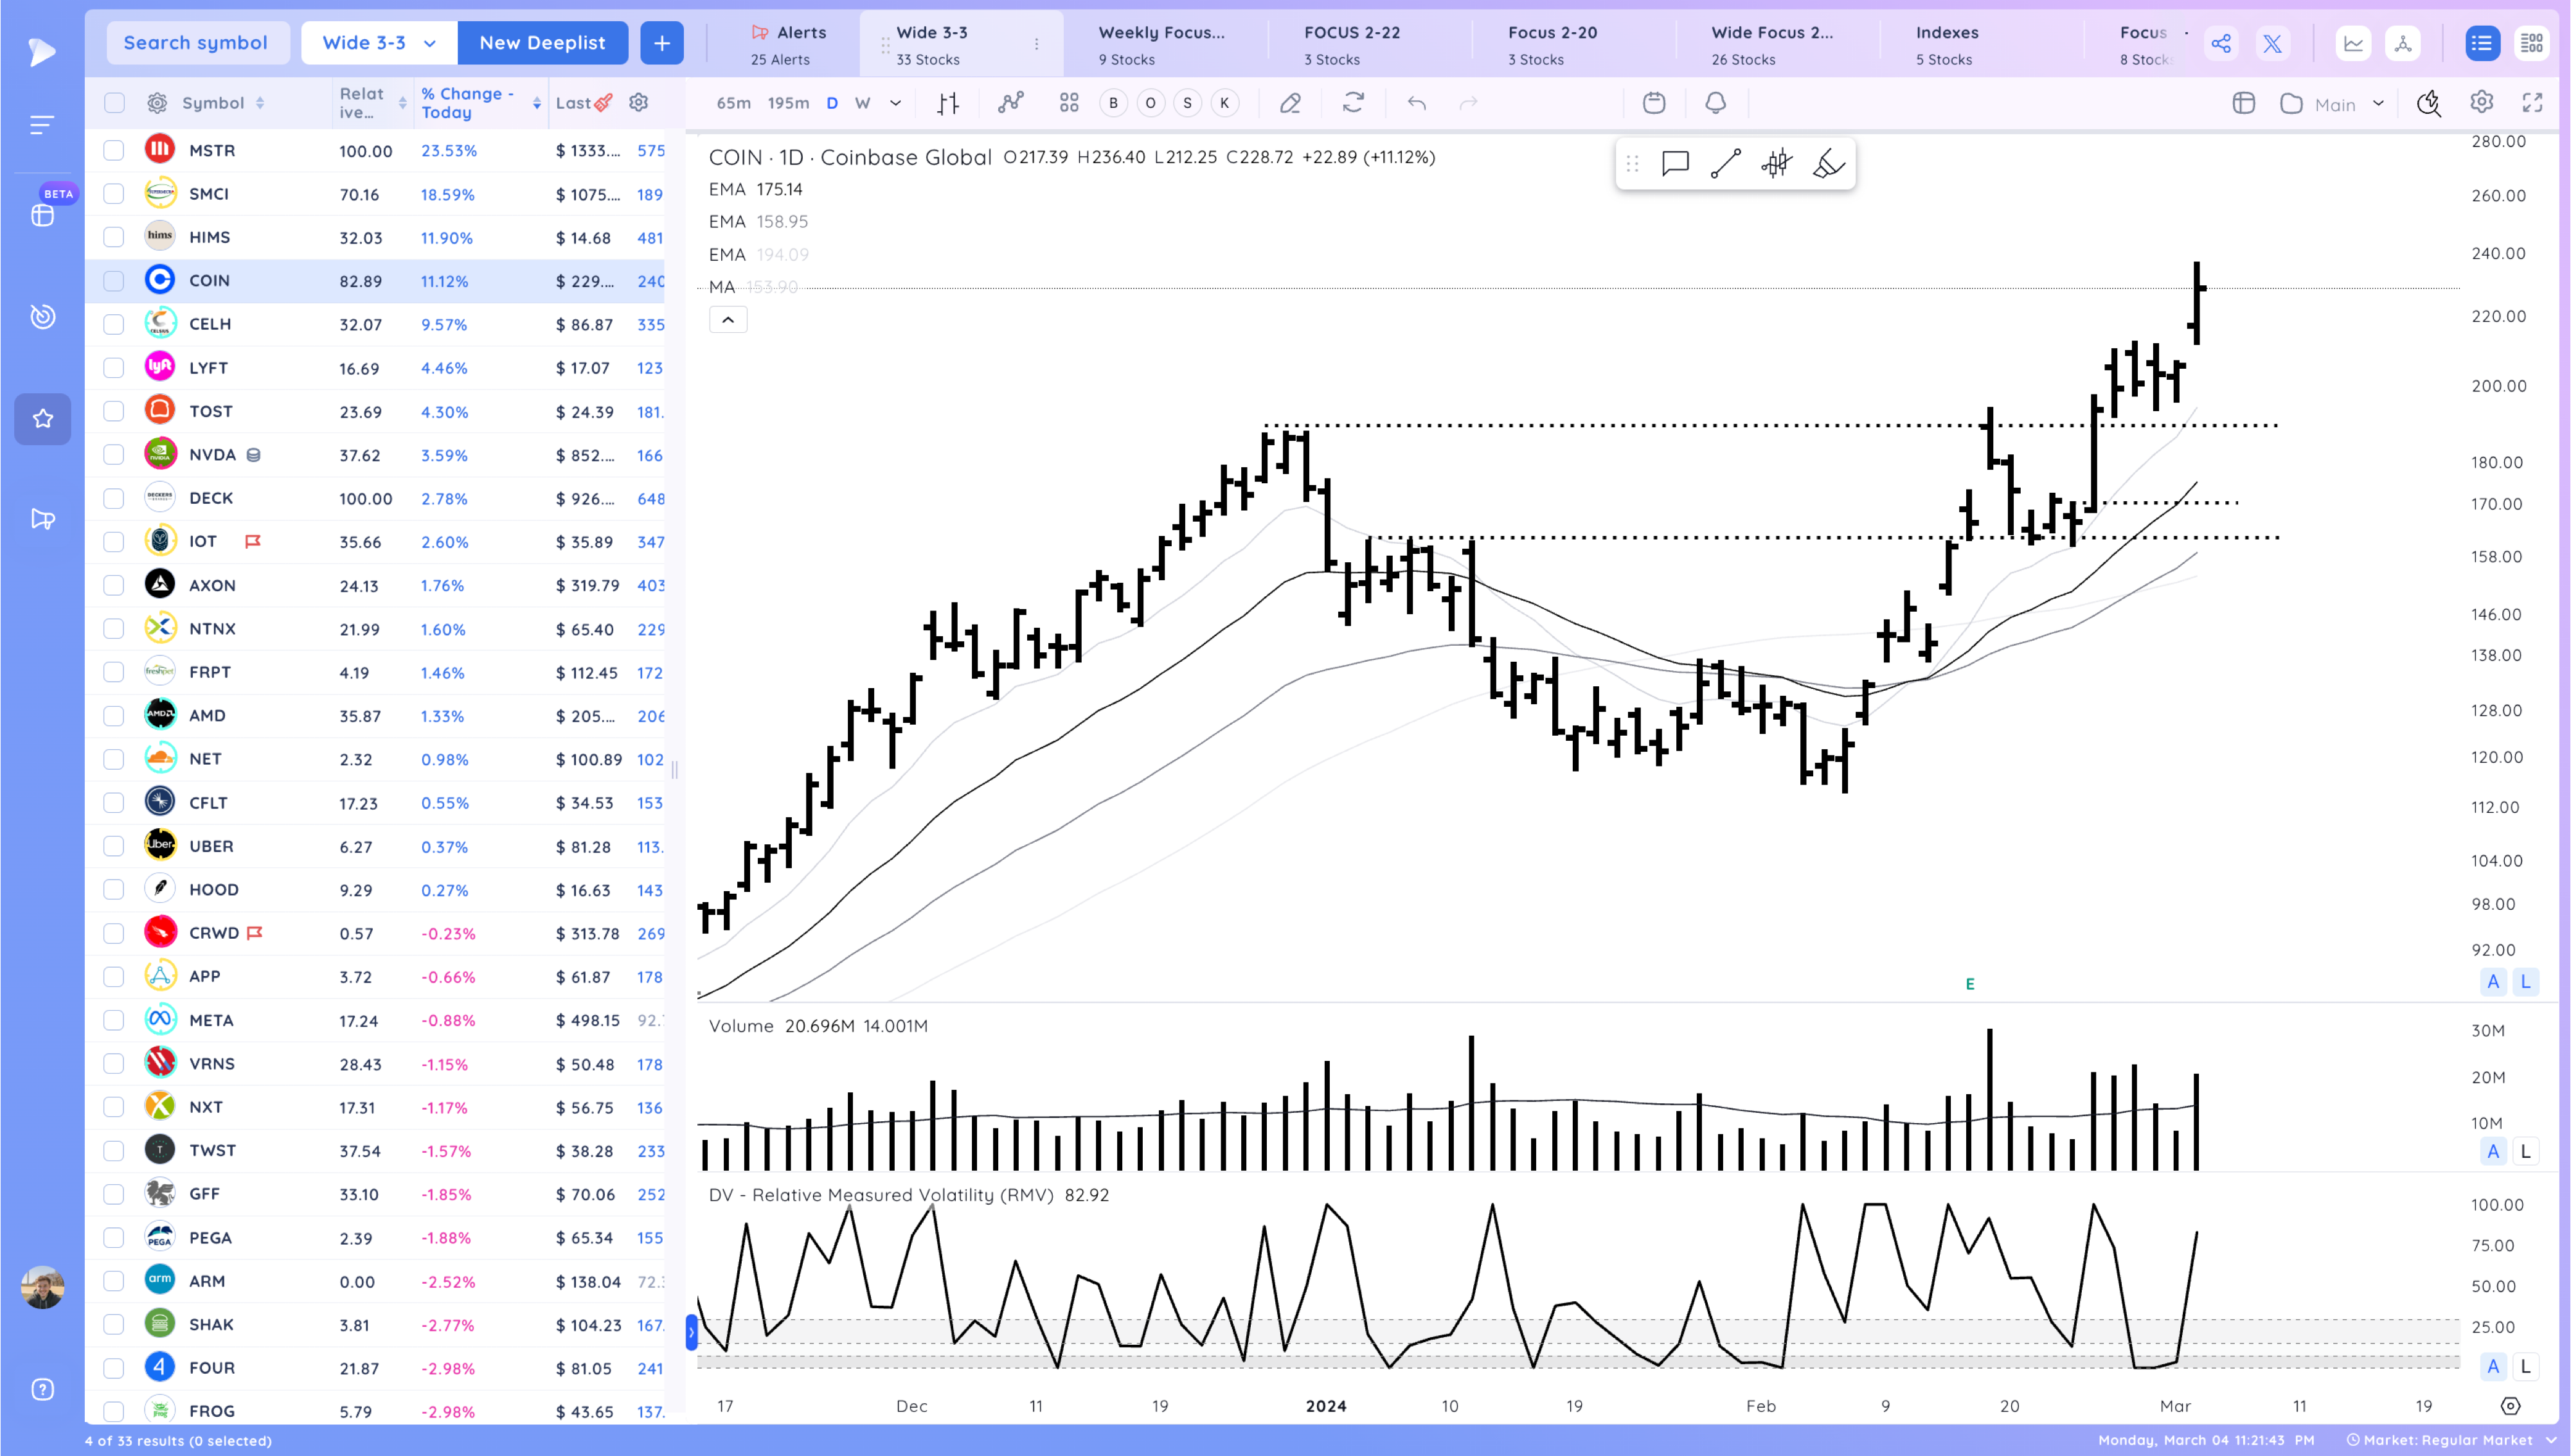Toggle the O marker button
Viewport: 2571px width, 1456px height.
[1150, 103]
